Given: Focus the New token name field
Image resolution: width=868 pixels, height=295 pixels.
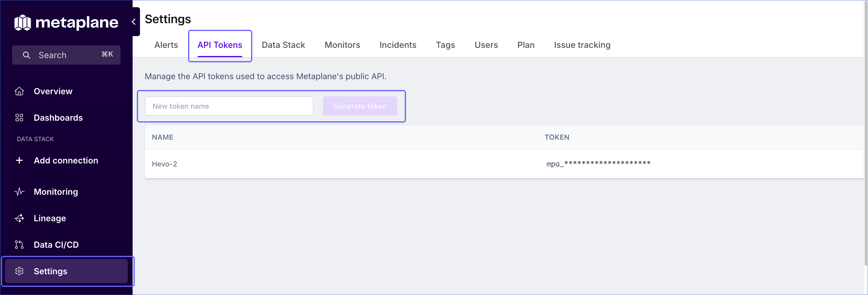Looking at the screenshot, I should (229, 106).
